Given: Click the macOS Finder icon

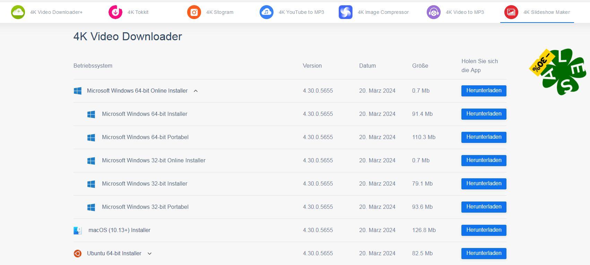Looking at the screenshot, I should 78,230.
